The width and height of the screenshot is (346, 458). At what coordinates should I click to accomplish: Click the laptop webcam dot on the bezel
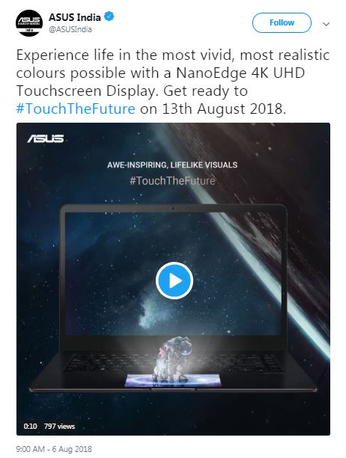coord(173,208)
